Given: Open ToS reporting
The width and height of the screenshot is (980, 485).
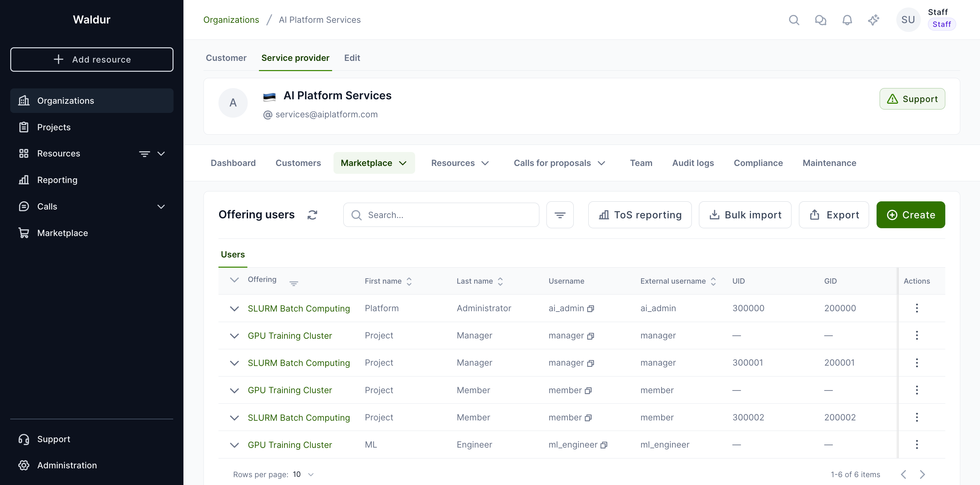Looking at the screenshot, I should coord(640,215).
